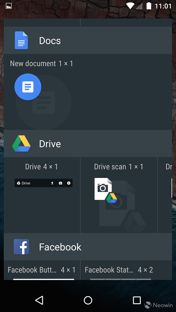Tap the 11:01 clock in status bar
This screenshot has height=312, width=176.
[x=163, y=6]
